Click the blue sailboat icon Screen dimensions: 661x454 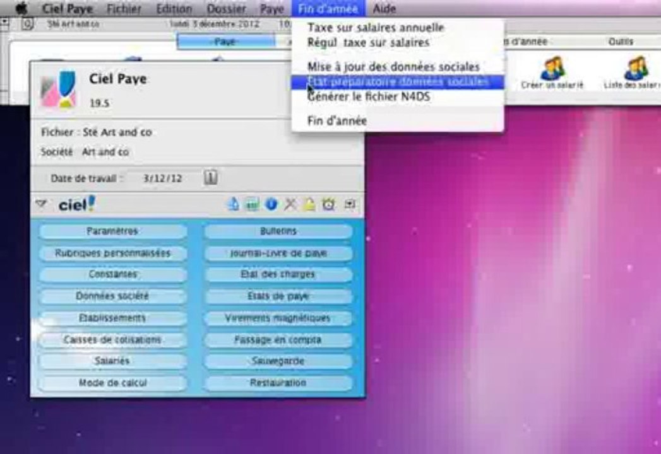(x=233, y=204)
